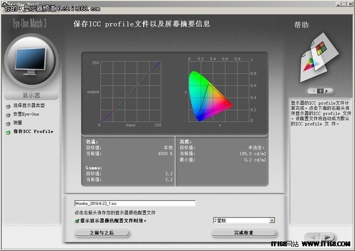This screenshot has height=251, width=355.
Task: Go to the next step with the right arrow
Action: [327, 237]
